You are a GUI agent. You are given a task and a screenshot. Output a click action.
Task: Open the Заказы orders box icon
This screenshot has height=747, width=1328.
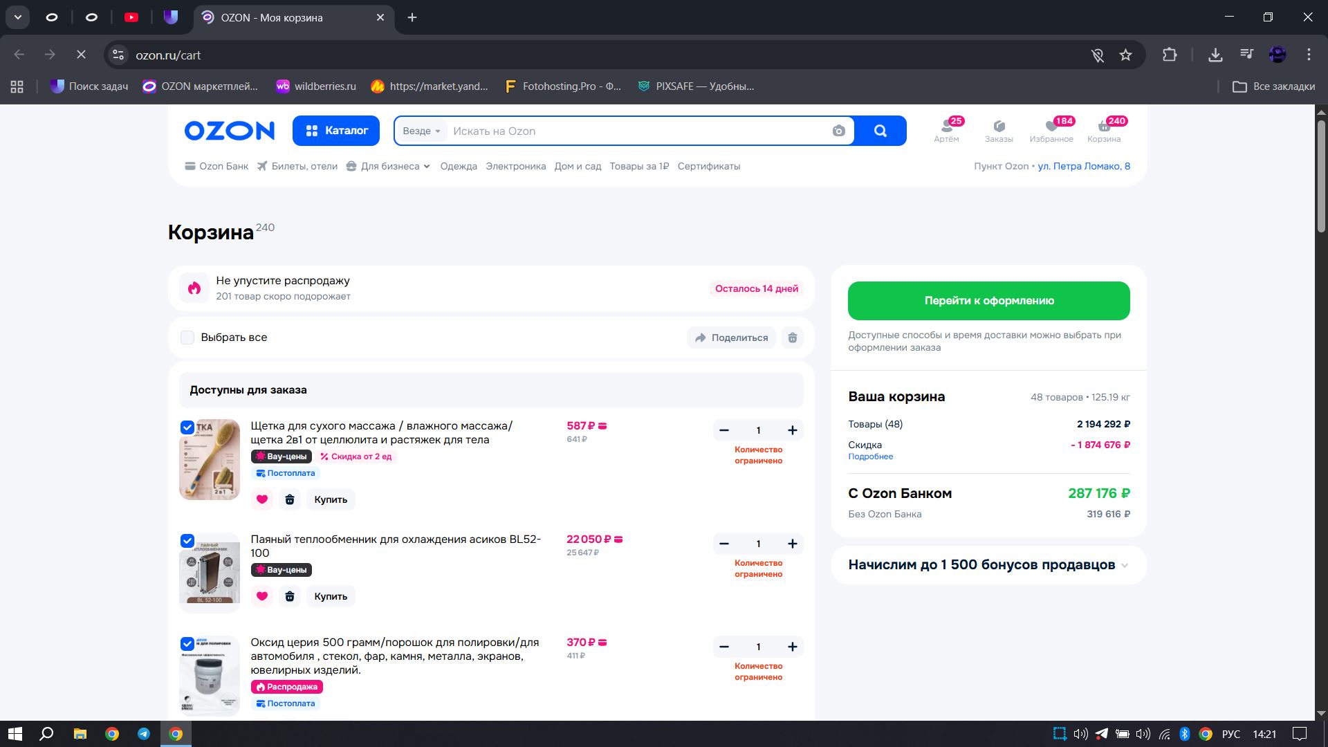999,126
